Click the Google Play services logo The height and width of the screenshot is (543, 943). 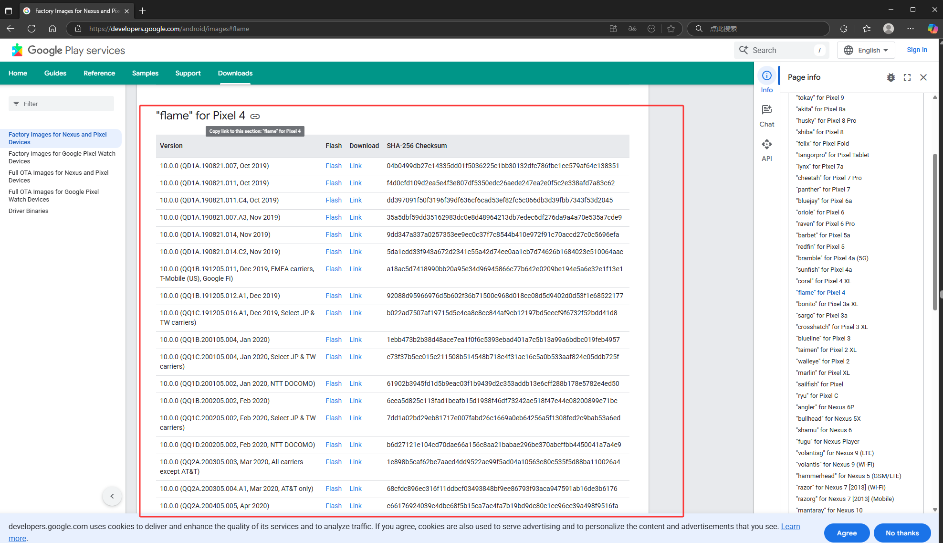click(x=68, y=50)
